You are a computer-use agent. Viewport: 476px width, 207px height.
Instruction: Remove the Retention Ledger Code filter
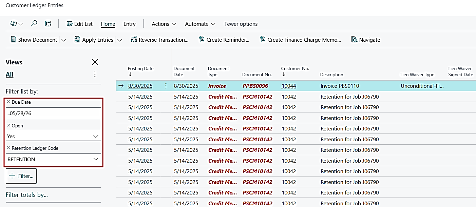pos(9,148)
